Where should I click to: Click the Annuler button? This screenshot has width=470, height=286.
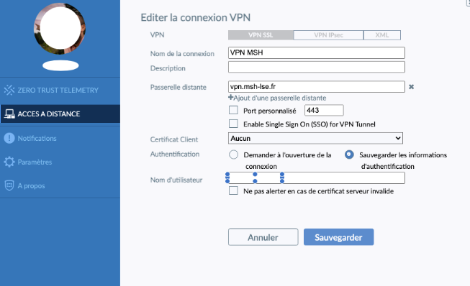(263, 237)
